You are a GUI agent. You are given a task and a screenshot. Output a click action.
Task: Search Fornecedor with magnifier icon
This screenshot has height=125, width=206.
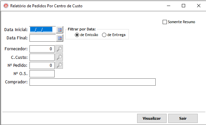point(59,49)
